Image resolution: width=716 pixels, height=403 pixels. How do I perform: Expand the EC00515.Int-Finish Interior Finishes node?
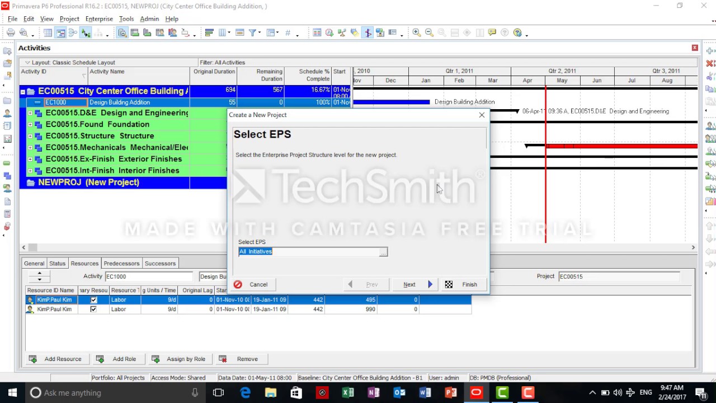click(30, 171)
